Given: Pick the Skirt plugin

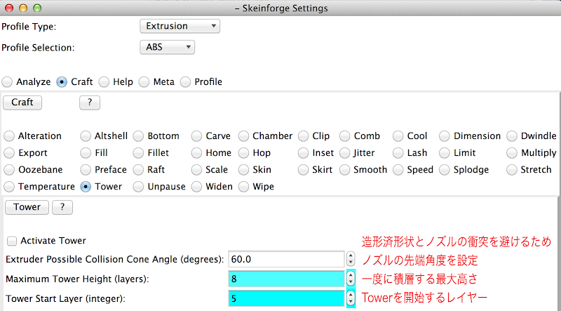Looking at the screenshot, I should coord(303,170).
